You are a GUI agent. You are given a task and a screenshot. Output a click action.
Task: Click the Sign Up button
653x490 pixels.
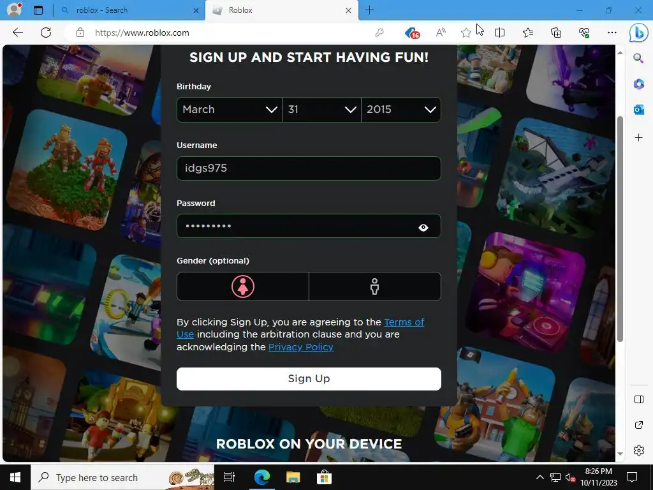(x=309, y=379)
